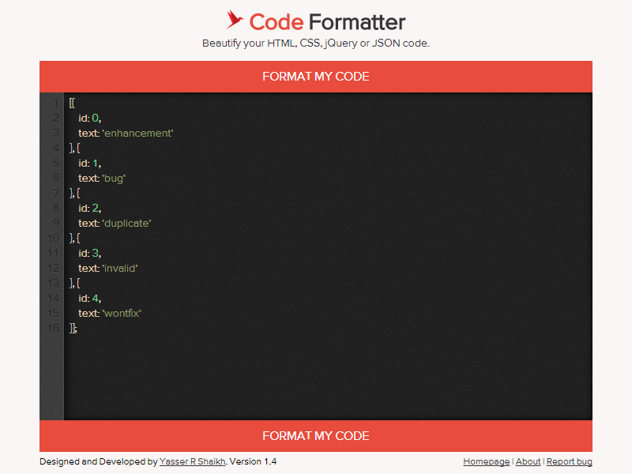Click the 'wontfix' string on line 15
Viewport: 632px width, 474px height.
(x=121, y=313)
